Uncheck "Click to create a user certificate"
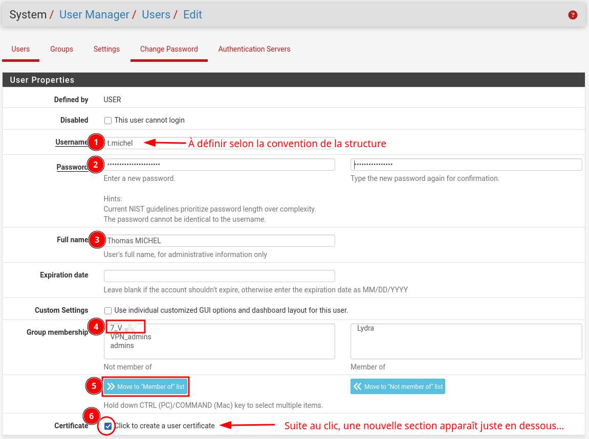The image size is (589, 439). tap(108, 426)
